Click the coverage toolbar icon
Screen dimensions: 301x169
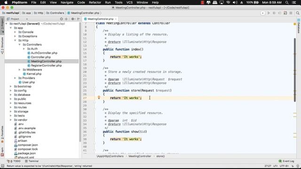click(280, 13)
